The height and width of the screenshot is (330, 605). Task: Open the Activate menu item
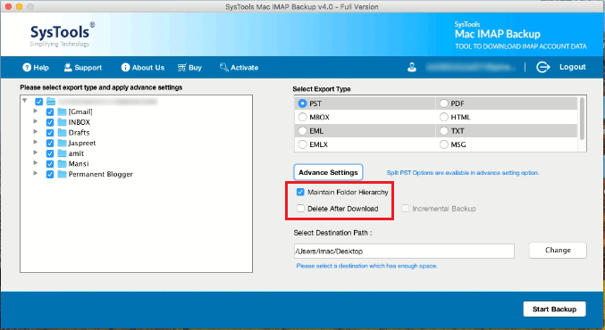tap(239, 68)
